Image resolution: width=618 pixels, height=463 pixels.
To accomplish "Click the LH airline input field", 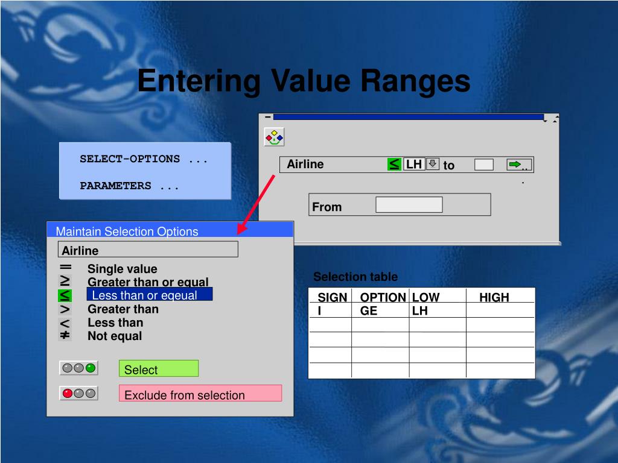I will point(414,164).
